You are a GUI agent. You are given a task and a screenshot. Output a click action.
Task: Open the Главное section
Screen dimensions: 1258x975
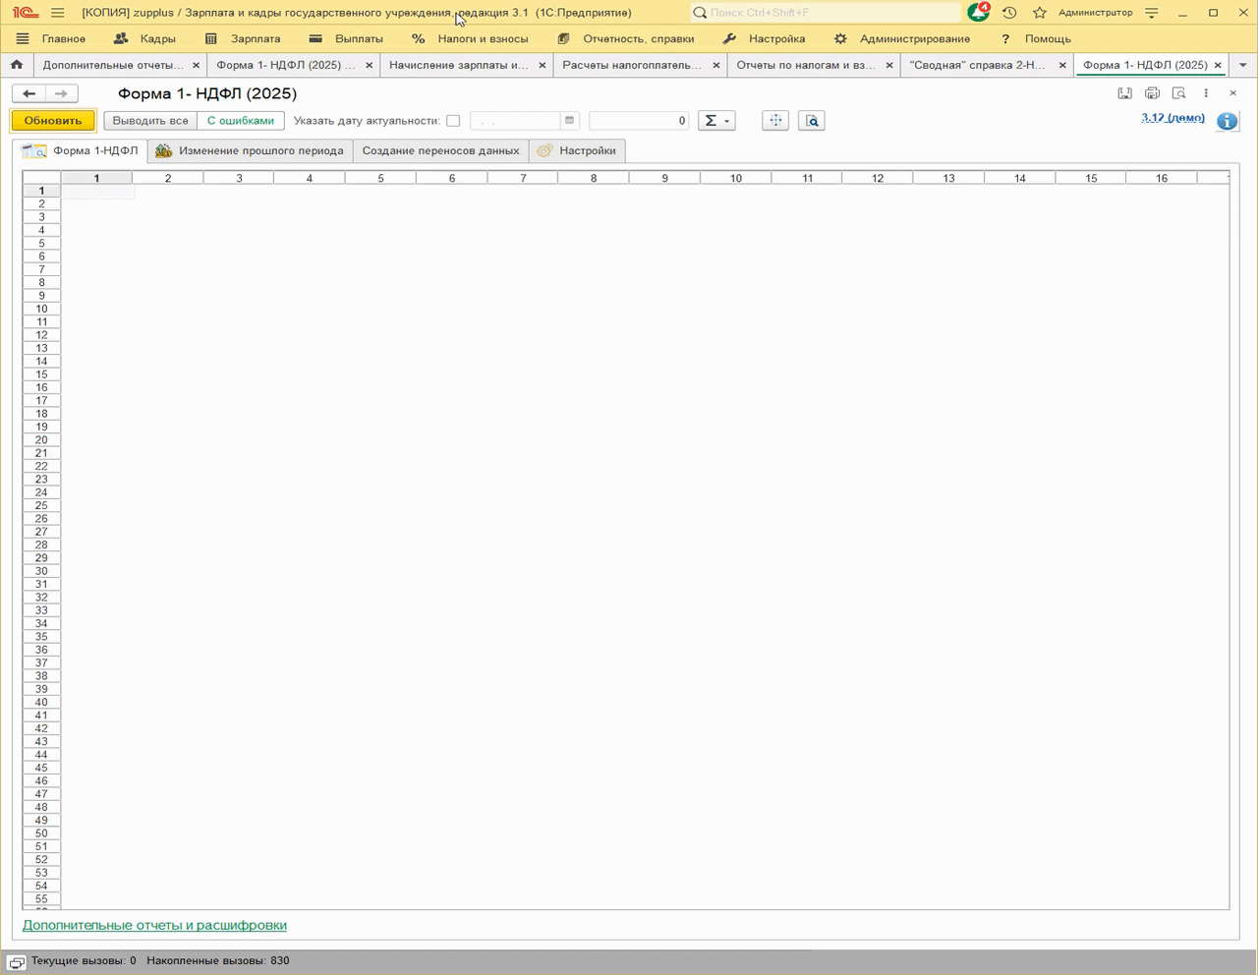tap(64, 38)
